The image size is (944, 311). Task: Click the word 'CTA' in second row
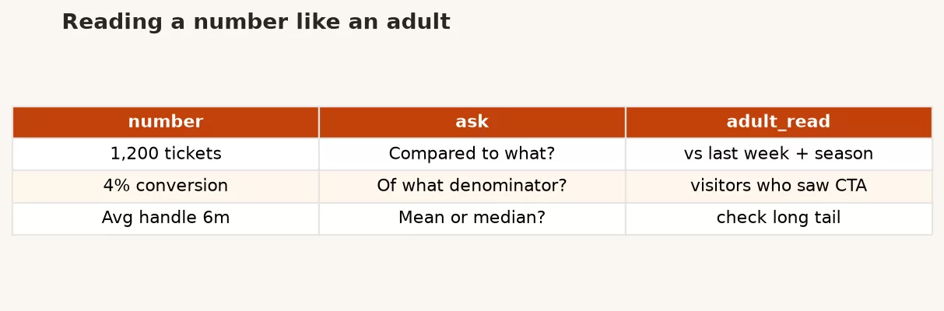click(x=851, y=187)
